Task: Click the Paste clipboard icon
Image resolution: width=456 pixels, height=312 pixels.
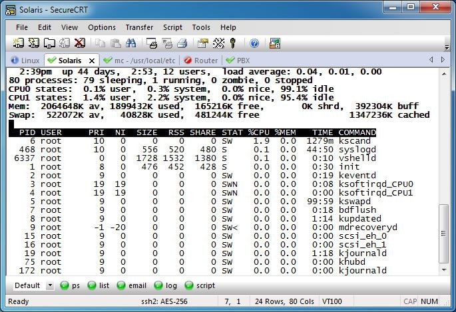Action: [x=116, y=43]
